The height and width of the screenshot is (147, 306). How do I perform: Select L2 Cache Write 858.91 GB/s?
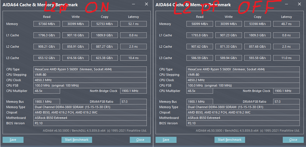76,47
